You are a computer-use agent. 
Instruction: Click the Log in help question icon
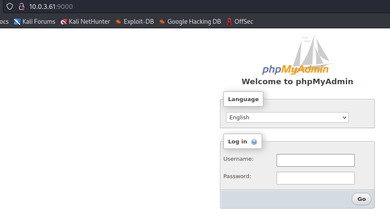click(254, 142)
